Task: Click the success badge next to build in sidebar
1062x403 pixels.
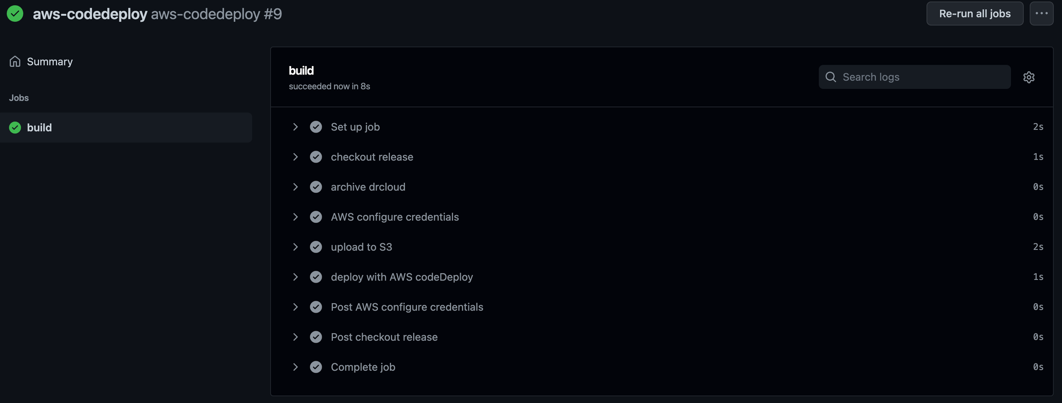Action: click(x=15, y=127)
